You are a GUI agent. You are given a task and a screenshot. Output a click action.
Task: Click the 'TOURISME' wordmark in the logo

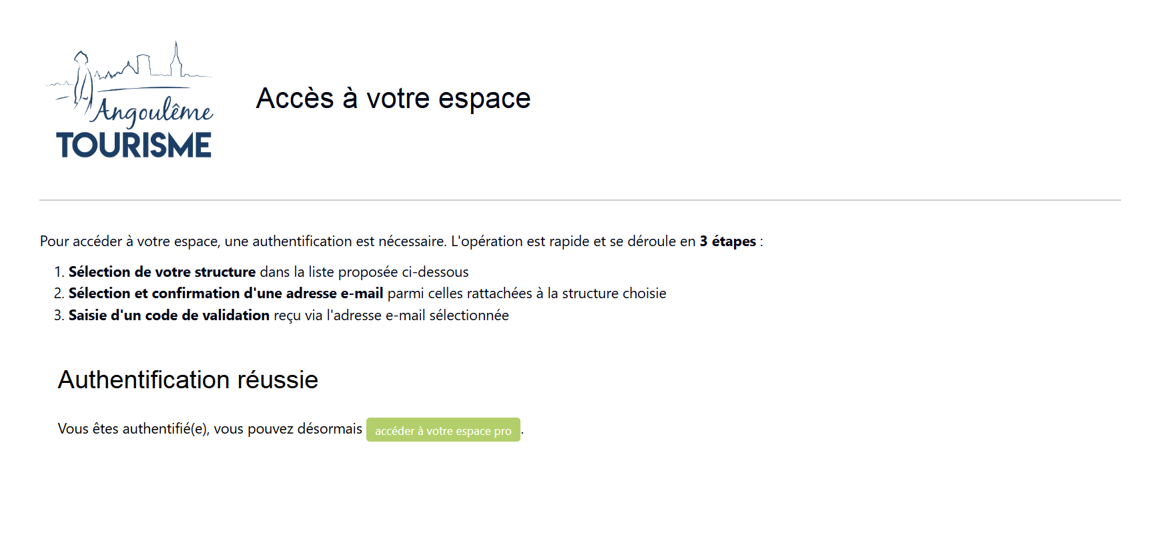133,143
